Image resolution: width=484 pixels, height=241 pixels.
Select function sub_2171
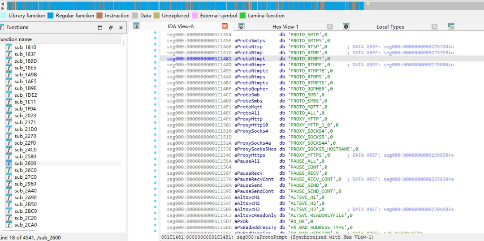coord(25,122)
